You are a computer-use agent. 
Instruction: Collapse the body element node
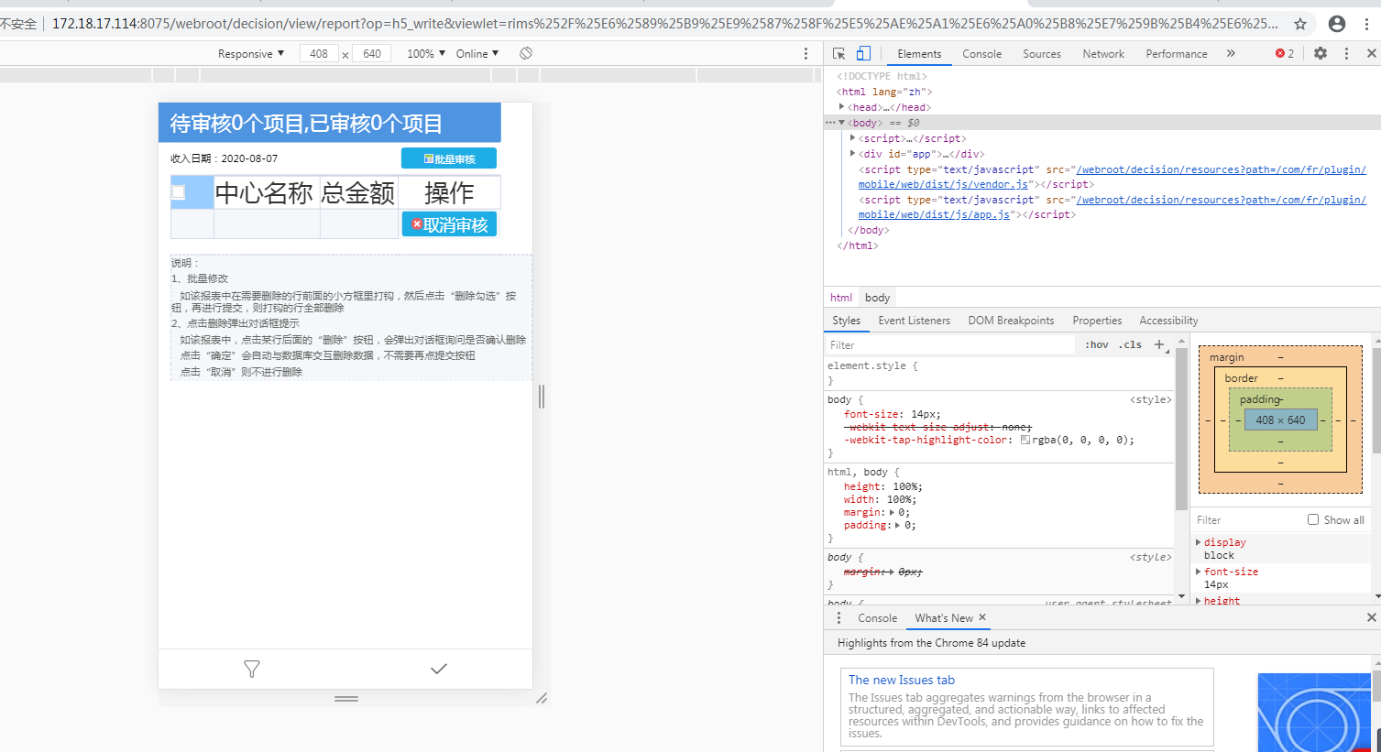842,123
